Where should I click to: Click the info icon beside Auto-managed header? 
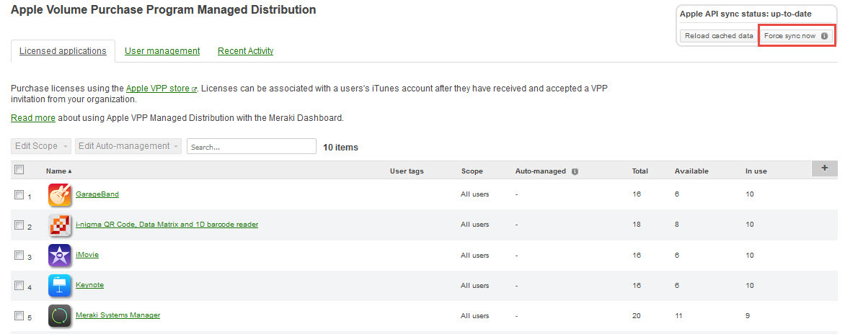tap(575, 171)
